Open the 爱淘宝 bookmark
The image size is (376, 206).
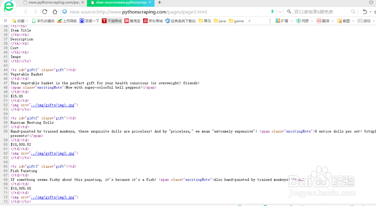point(132,21)
